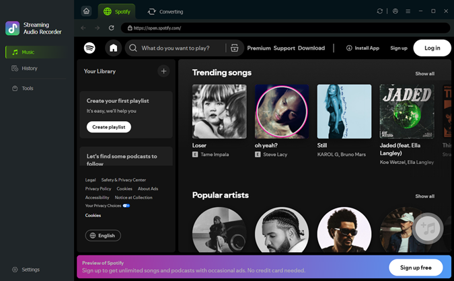This screenshot has width=454, height=281.
Task: Click the refresh icon in title bar
Action: pyautogui.click(x=379, y=11)
